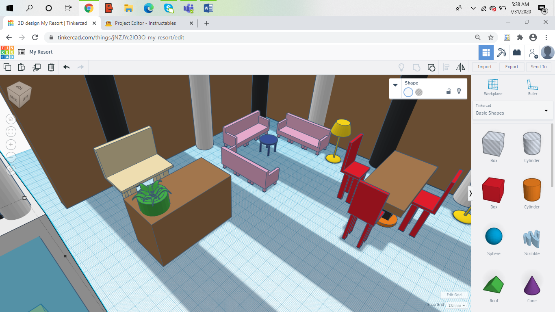Viewport: 555px width, 312px height.
Task: Open the designs list icon beside My Resort
Action: click(x=22, y=52)
